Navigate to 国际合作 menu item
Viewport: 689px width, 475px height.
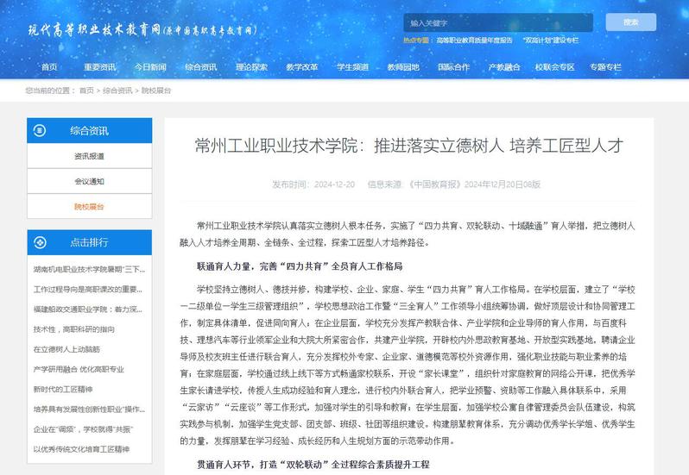point(453,67)
